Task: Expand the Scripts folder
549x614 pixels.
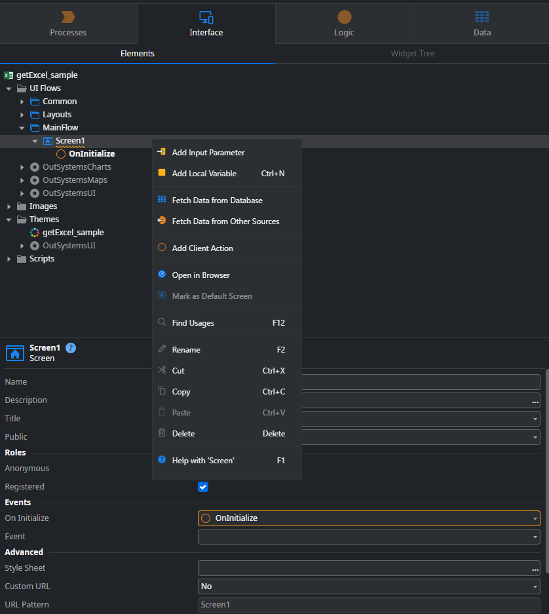Action: (9, 259)
